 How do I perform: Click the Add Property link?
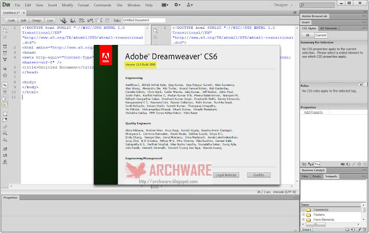coord(314,112)
